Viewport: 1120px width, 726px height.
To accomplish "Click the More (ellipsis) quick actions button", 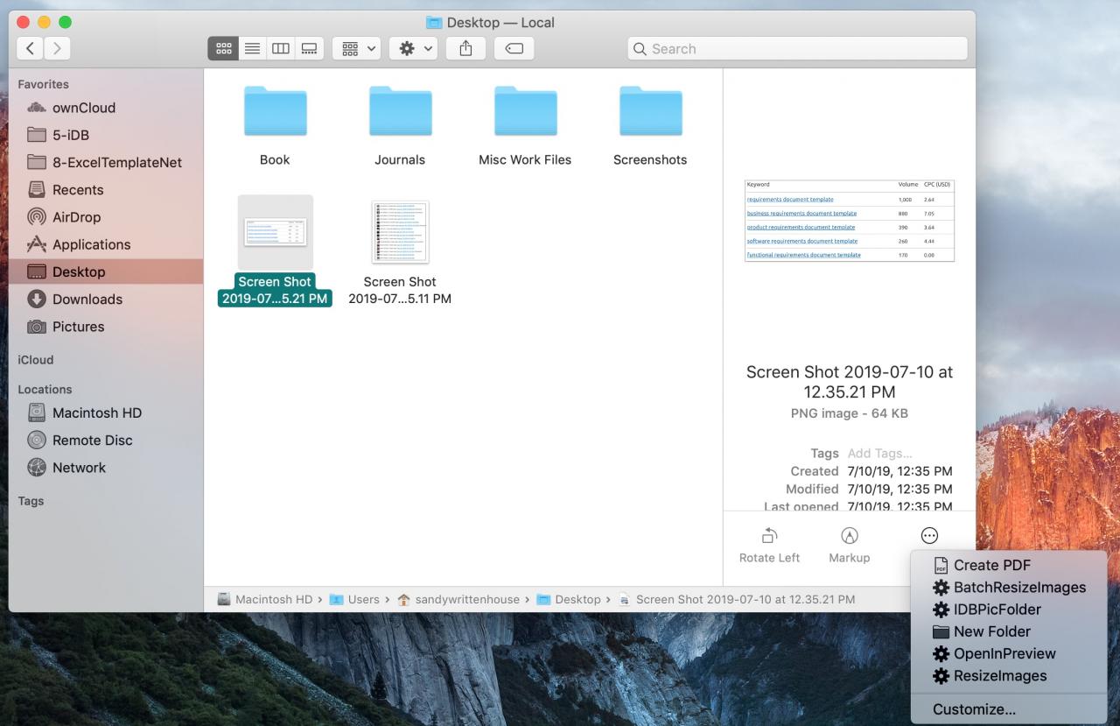I will [929, 536].
